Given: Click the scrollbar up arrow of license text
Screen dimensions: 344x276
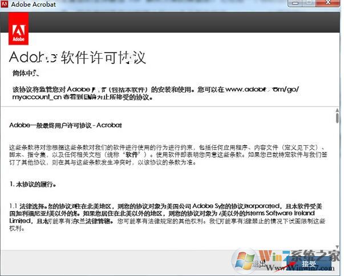Looking at the screenshot, I should coord(337,110).
